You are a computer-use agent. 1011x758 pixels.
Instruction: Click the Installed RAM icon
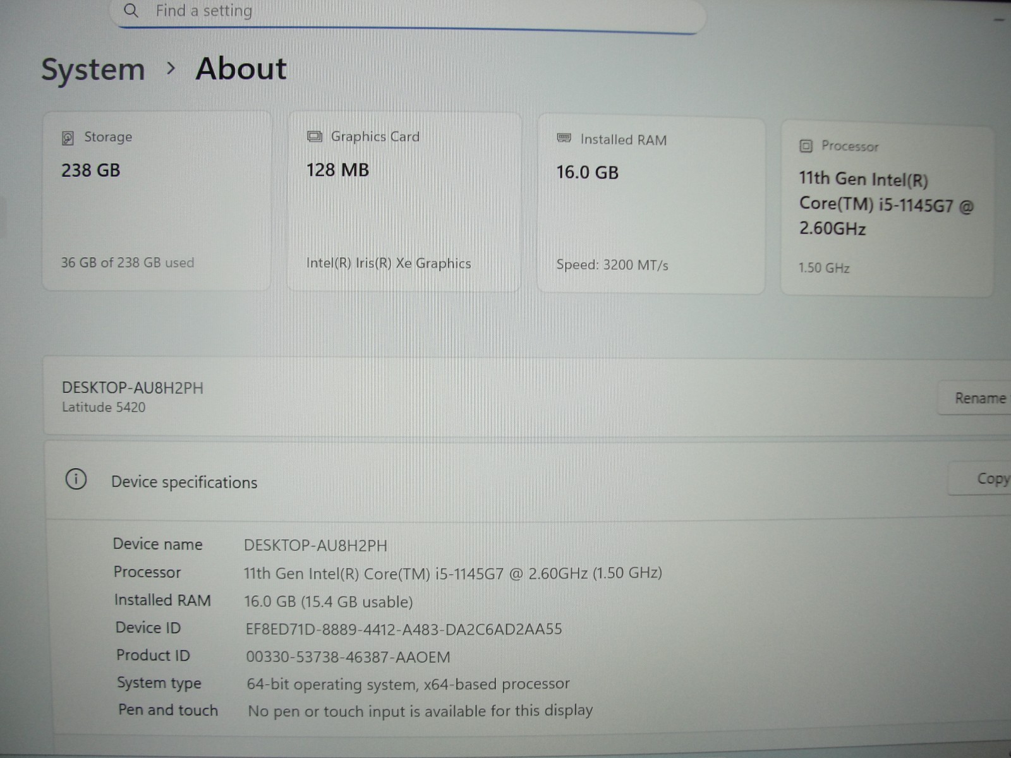[x=564, y=138]
